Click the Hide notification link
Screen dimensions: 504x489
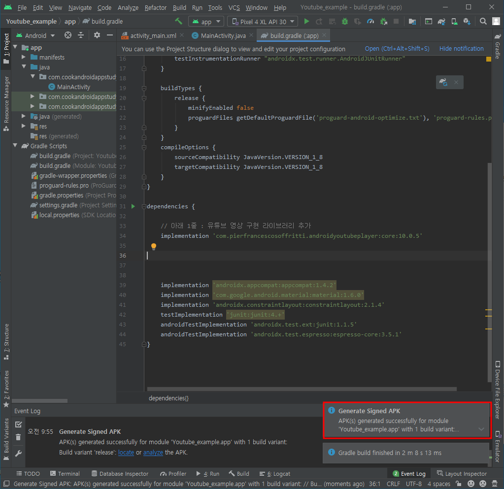pos(461,49)
